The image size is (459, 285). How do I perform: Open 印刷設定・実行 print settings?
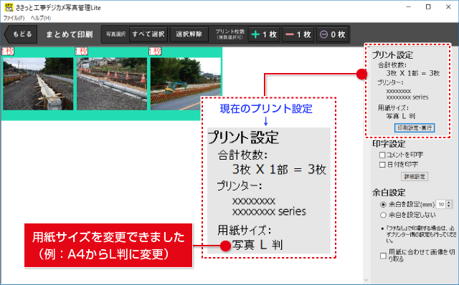(415, 127)
